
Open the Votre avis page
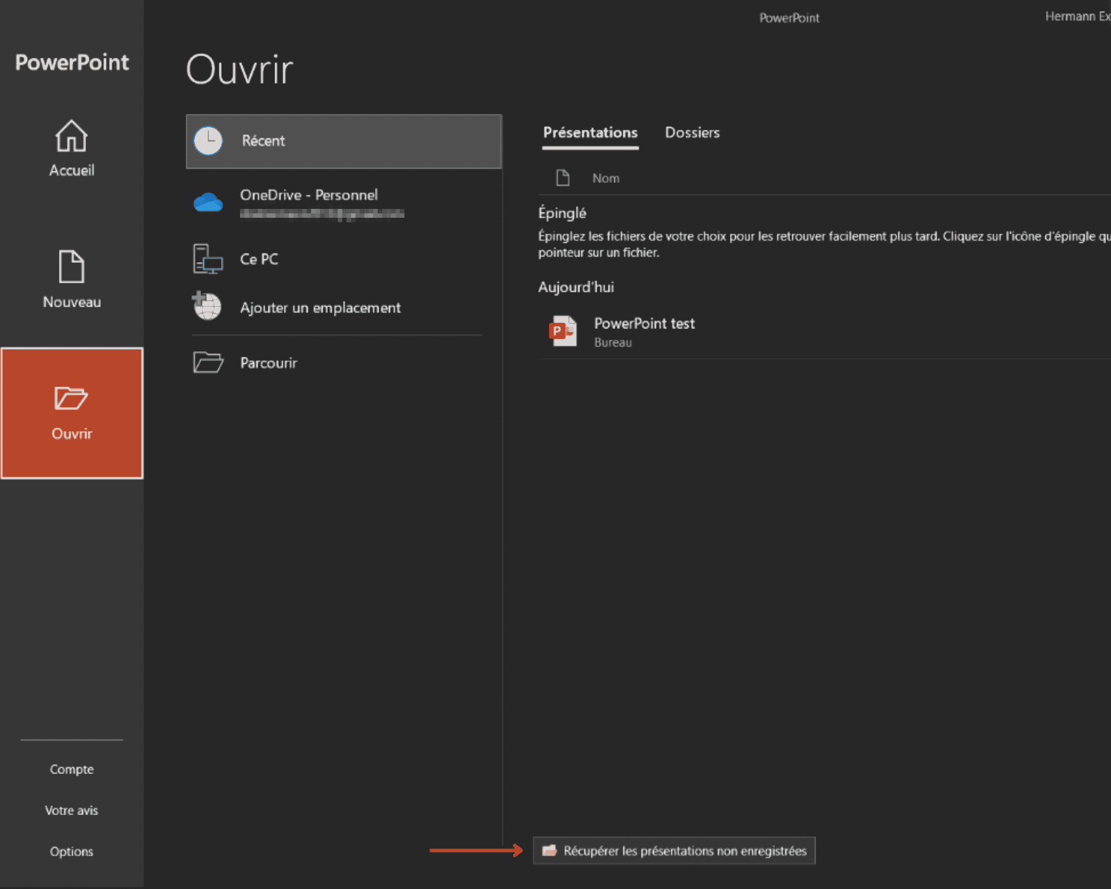72,811
